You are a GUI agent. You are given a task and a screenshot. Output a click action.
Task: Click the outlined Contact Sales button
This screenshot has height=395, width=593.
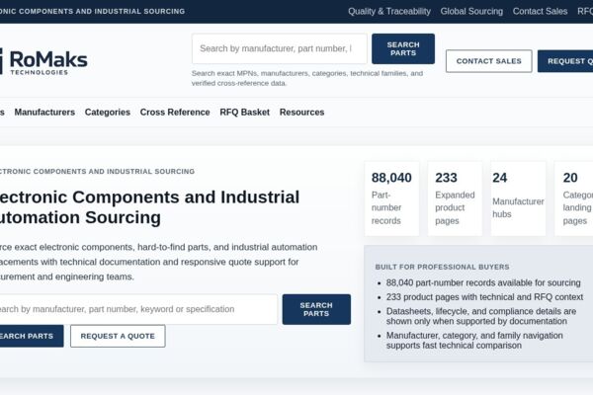(488, 61)
